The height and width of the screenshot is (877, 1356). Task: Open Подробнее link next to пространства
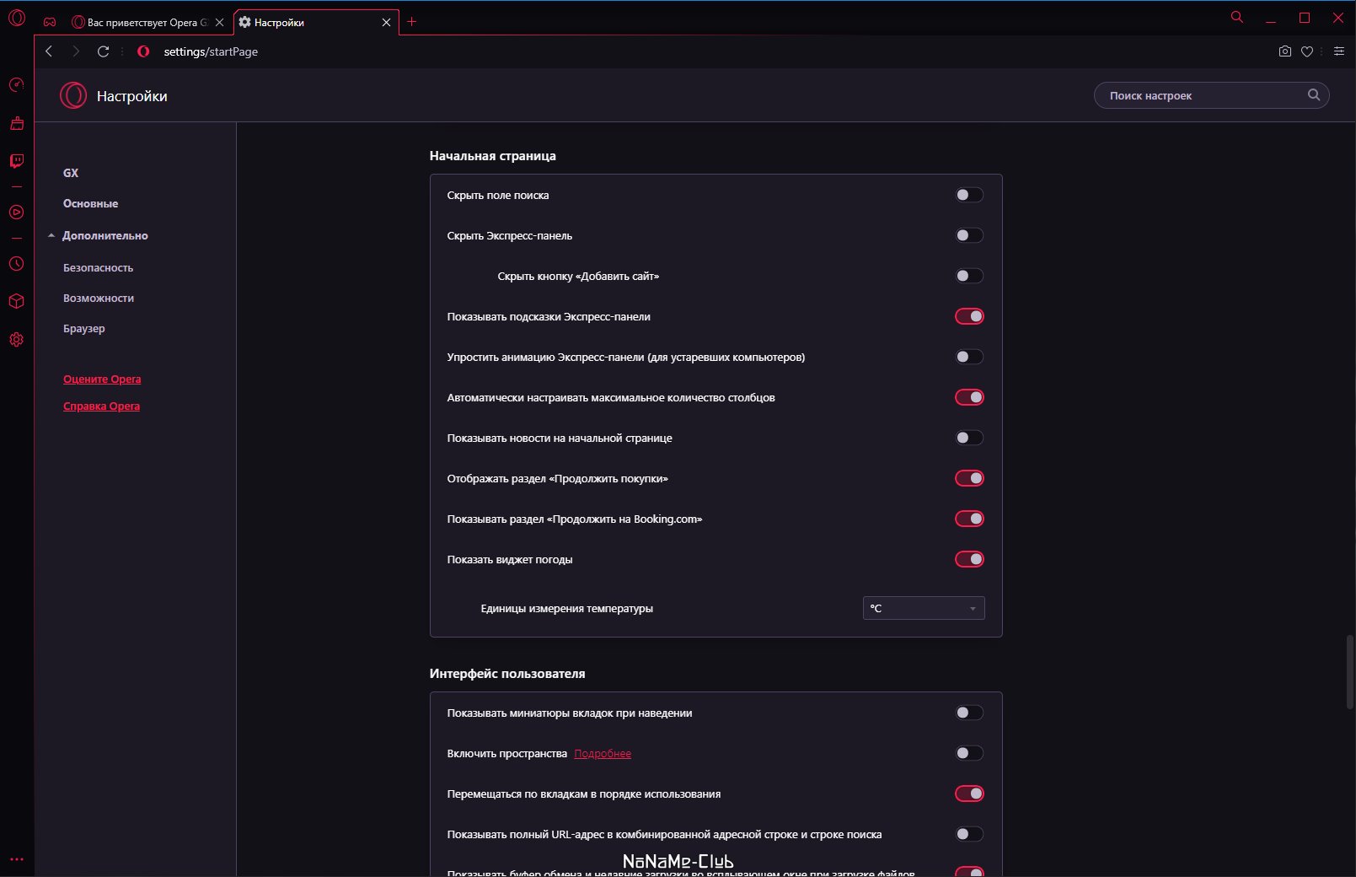click(603, 753)
